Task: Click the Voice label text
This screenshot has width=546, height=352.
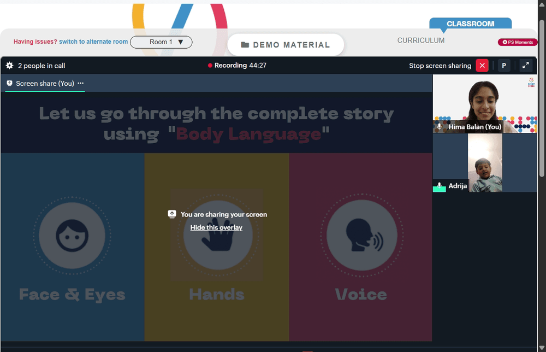Action: point(361,295)
